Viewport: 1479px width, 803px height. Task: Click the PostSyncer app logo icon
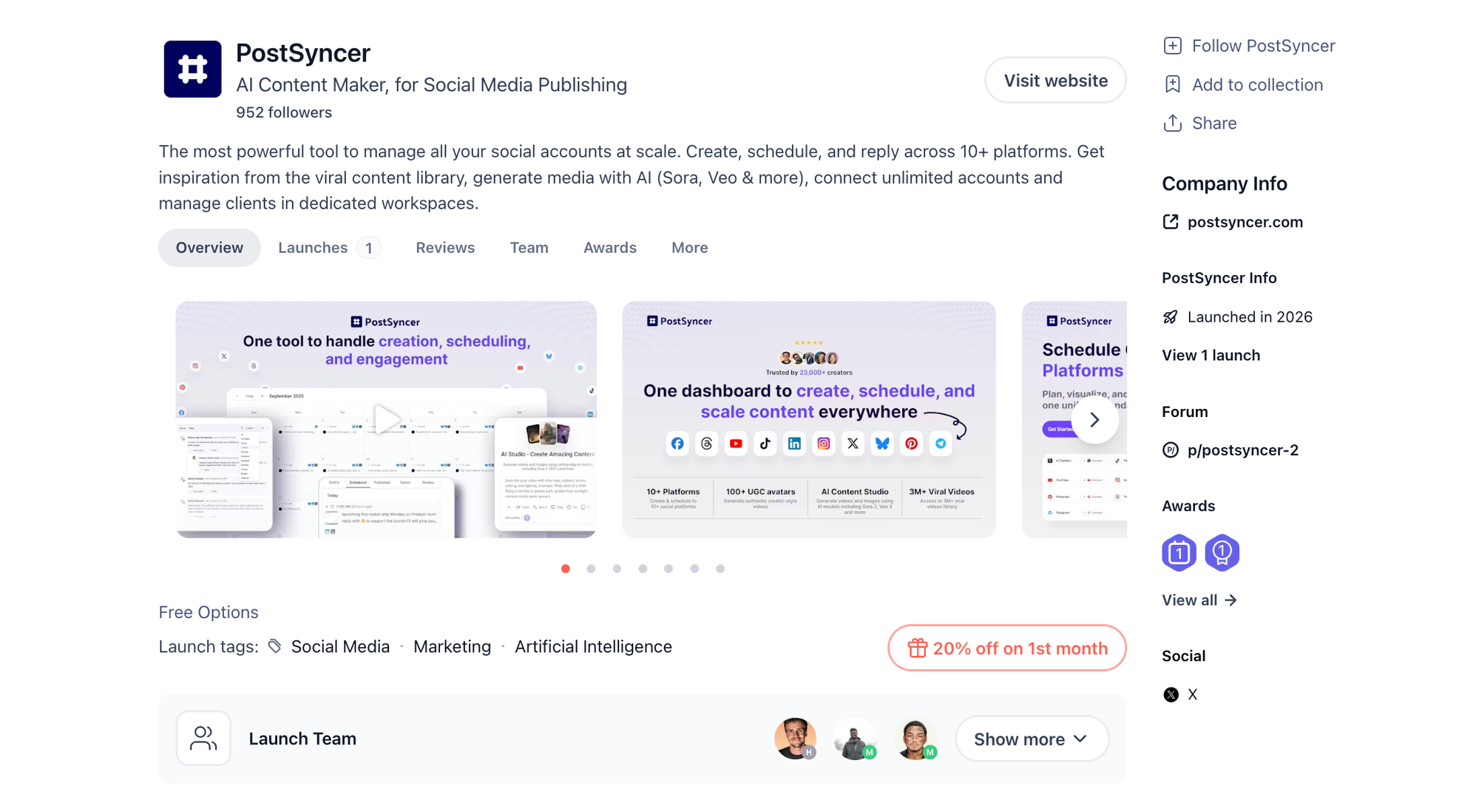pos(192,68)
